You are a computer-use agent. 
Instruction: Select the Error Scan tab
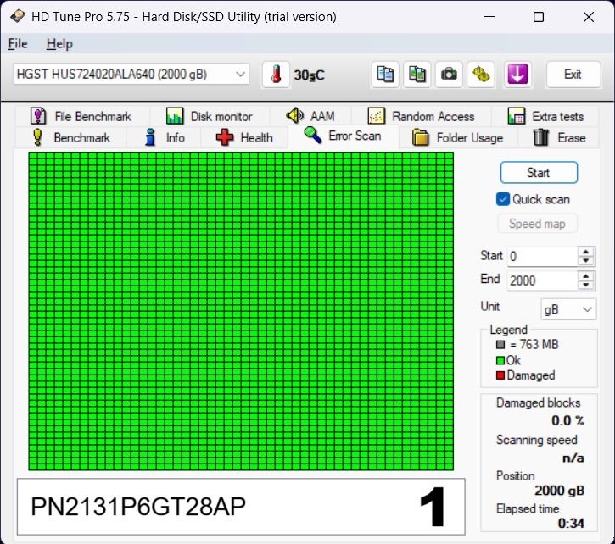click(344, 136)
